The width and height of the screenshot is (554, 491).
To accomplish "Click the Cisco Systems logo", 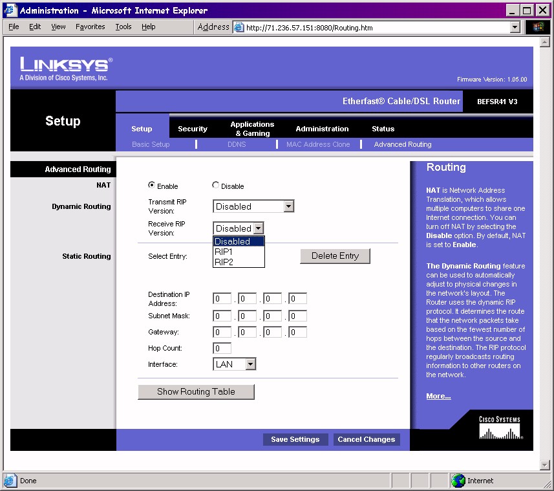I will [x=499, y=428].
